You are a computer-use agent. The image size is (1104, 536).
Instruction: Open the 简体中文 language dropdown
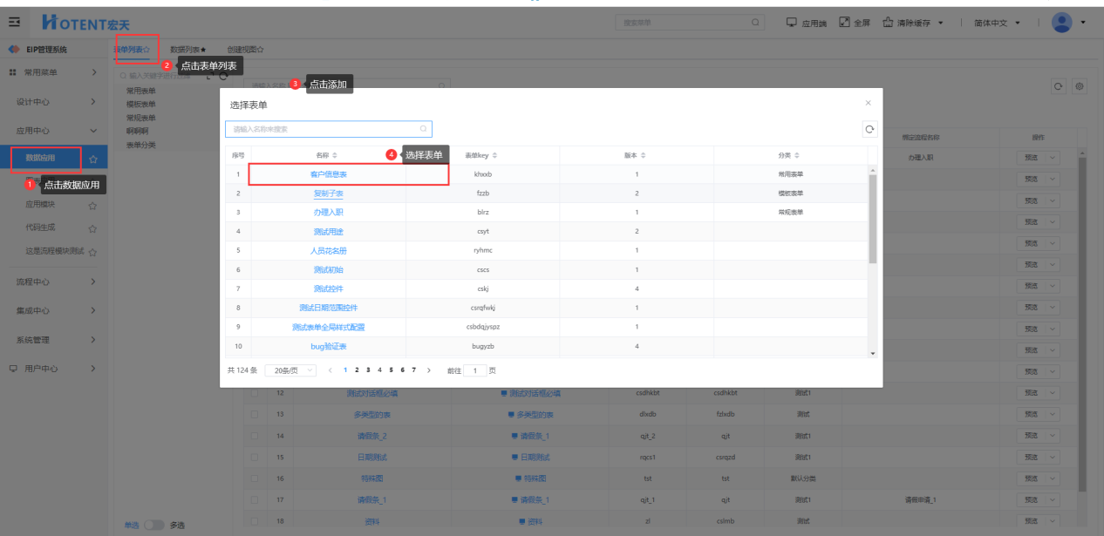pyautogui.click(x=996, y=22)
